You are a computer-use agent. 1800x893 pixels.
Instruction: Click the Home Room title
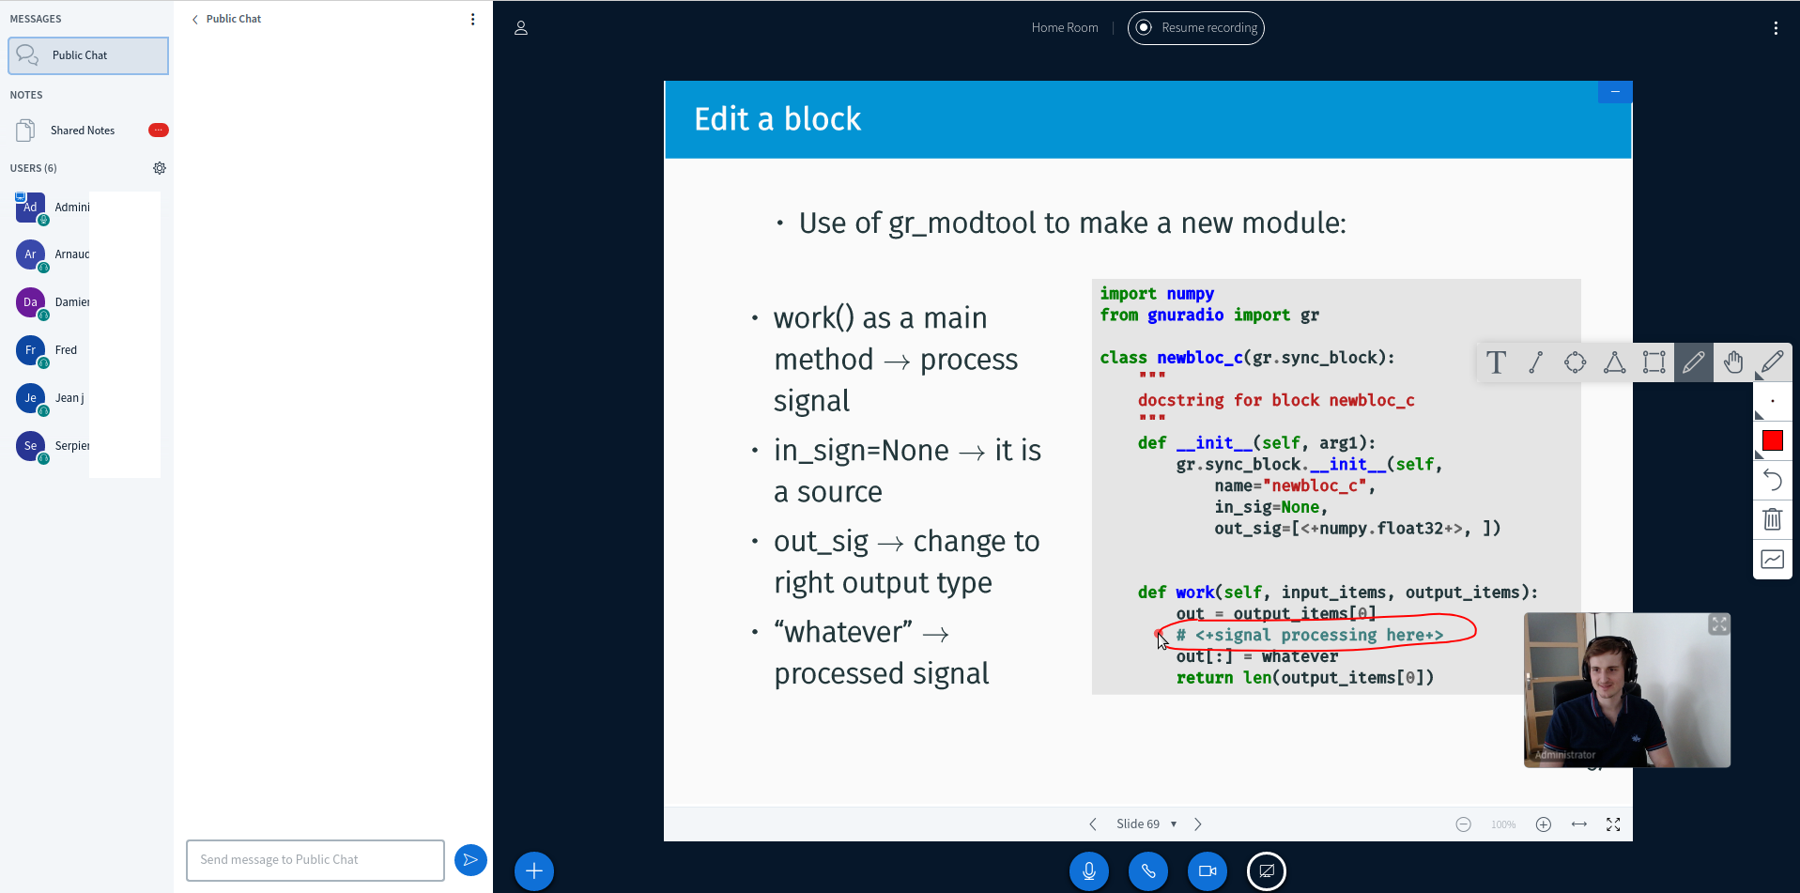click(x=1065, y=28)
